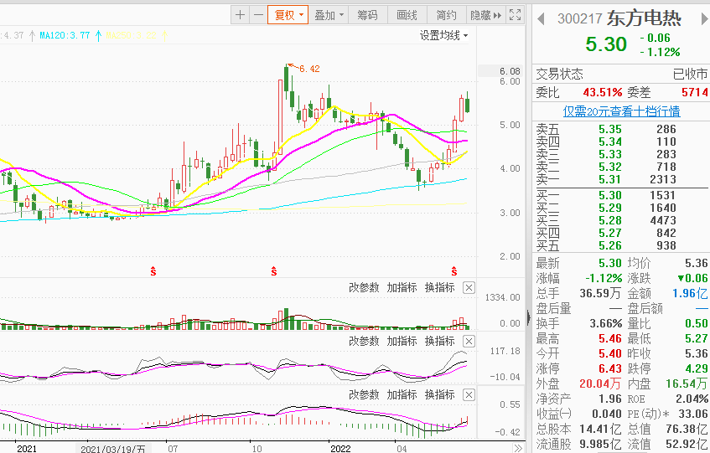Collapse side panel with divider arrow

tap(528, 317)
